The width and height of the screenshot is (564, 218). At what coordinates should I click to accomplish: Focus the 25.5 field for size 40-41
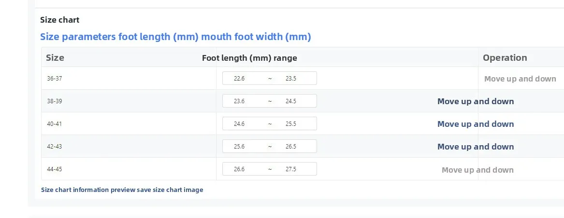[x=291, y=124]
